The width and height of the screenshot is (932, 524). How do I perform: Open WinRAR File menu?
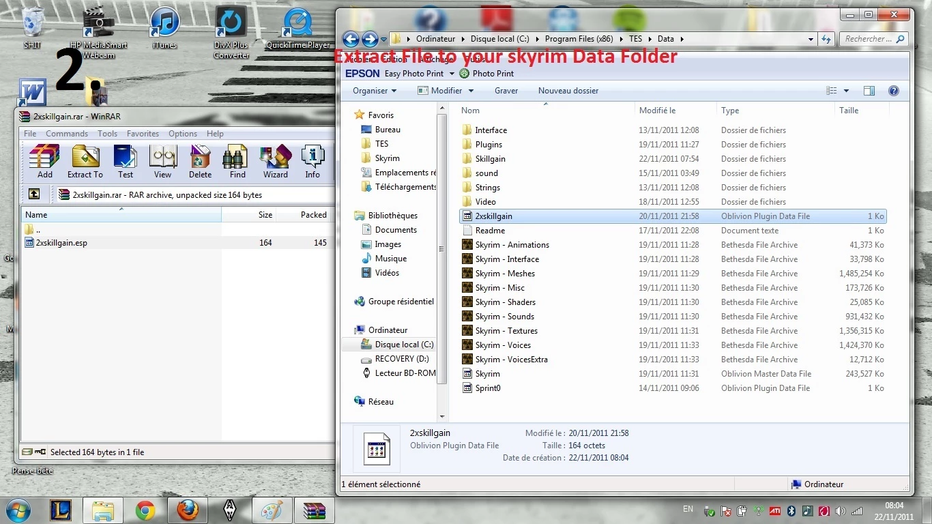coord(31,134)
